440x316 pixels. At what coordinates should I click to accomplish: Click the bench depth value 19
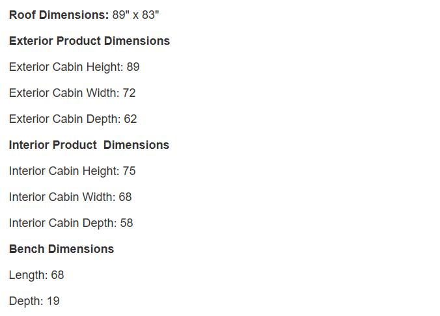[53, 301]
